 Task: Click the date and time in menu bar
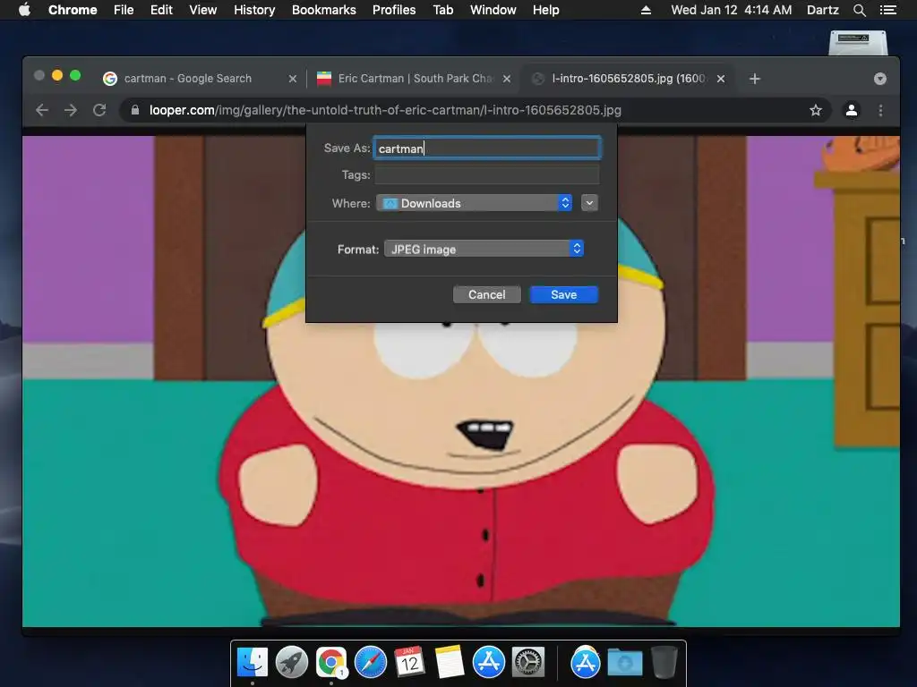(731, 10)
